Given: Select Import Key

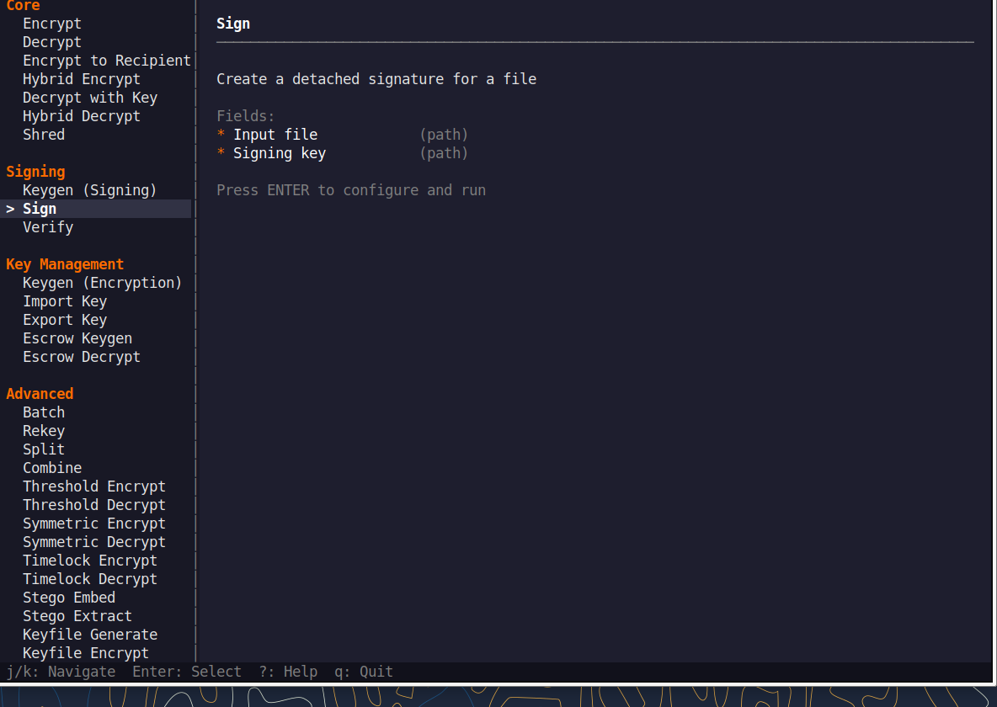Looking at the screenshot, I should pyautogui.click(x=65, y=300).
